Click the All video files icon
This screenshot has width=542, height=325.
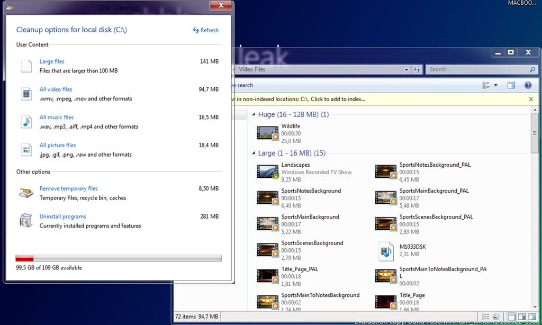pos(26,94)
